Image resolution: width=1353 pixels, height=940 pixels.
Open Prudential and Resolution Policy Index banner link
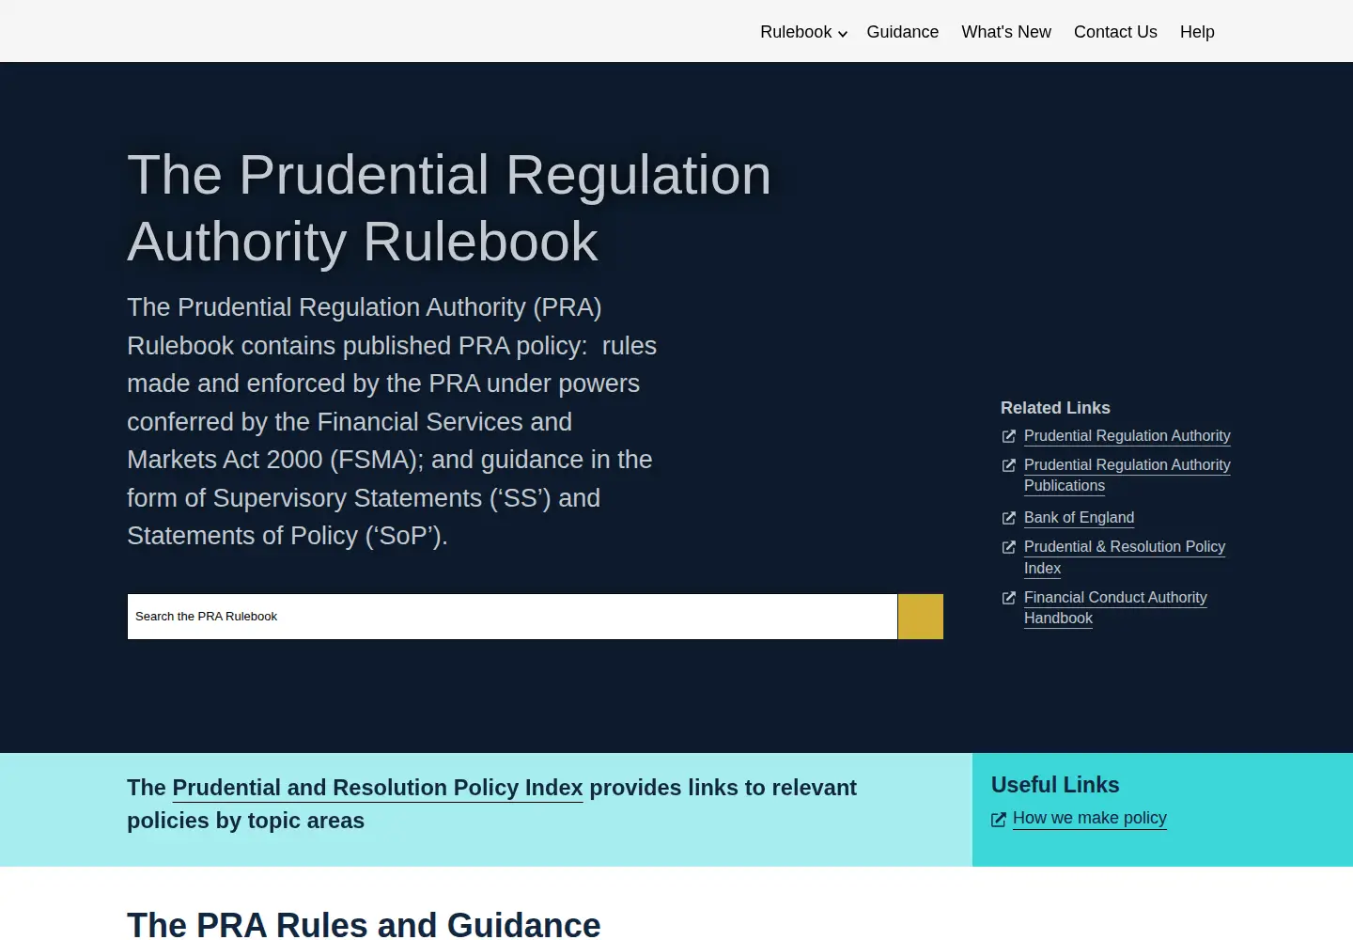coord(378,788)
